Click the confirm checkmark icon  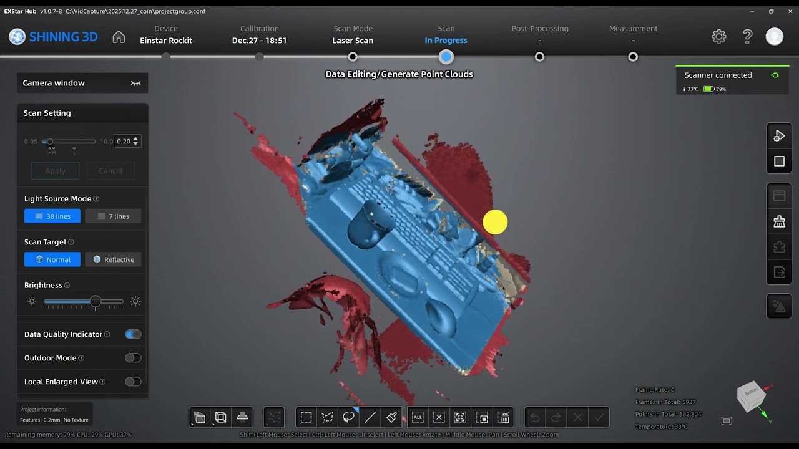coord(599,417)
